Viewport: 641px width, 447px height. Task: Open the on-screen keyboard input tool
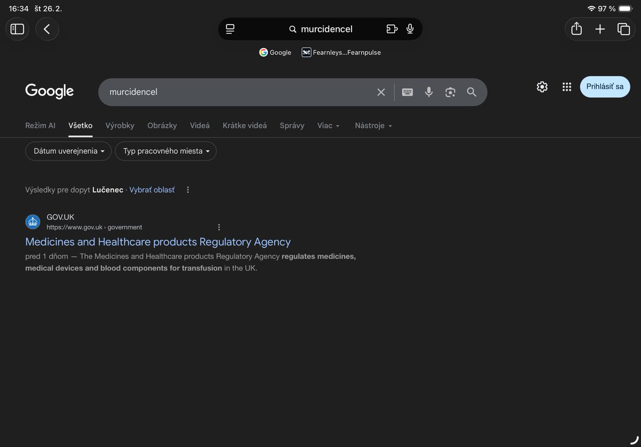[408, 92]
